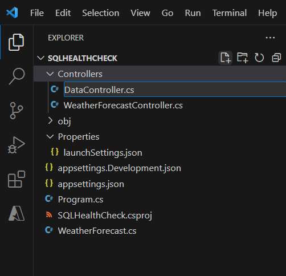This screenshot has height=276, width=286.
Task: Open the Source Control view
Action: [x=17, y=111]
